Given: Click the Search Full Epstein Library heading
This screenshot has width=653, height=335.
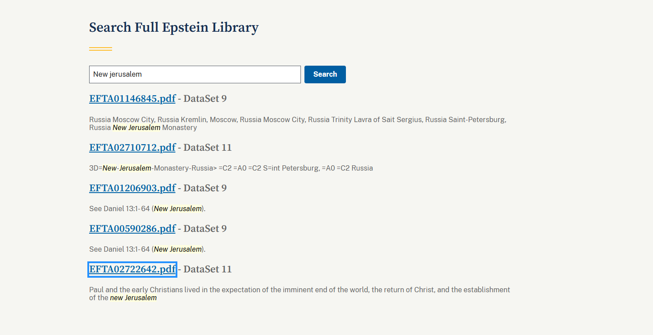Looking at the screenshot, I should (173, 27).
